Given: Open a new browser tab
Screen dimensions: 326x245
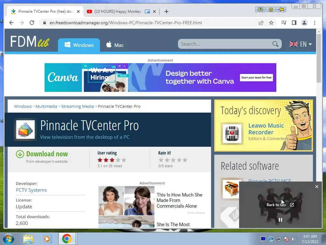Looking at the screenshot, I should (166, 11).
